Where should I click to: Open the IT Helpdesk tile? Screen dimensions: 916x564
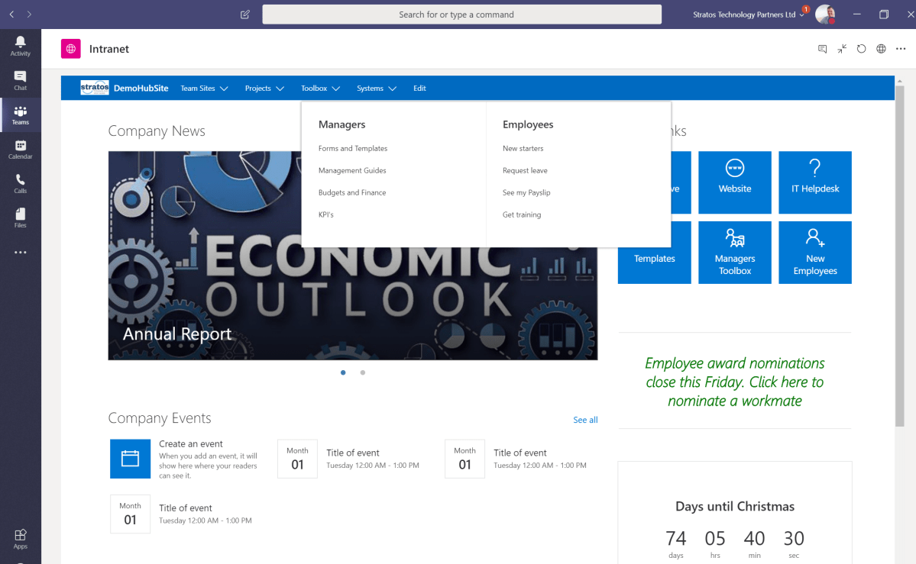pos(814,182)
